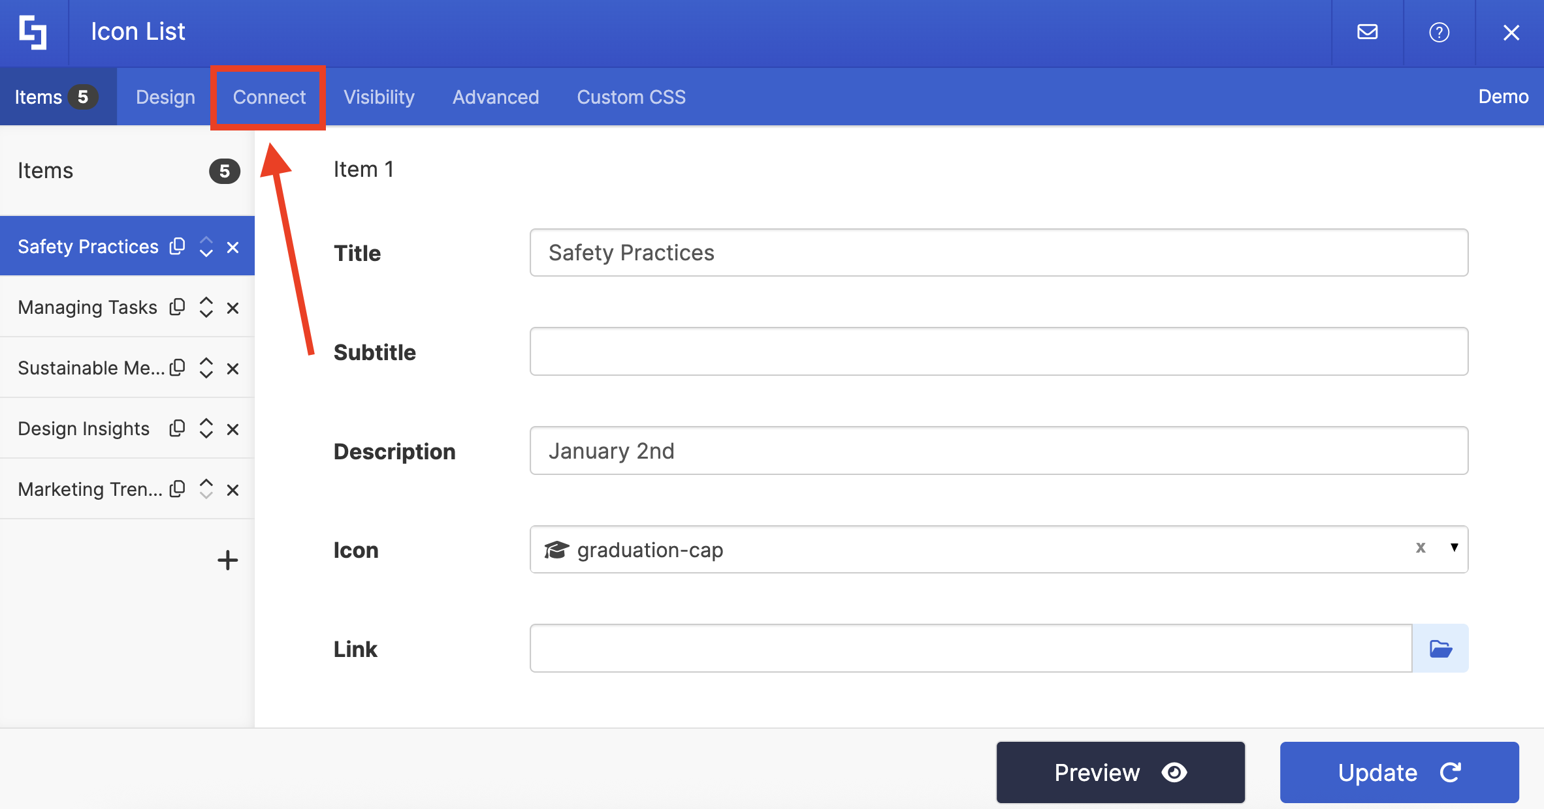Click the Update button
The image size is (1544, 809).
tap(1399, 772)
